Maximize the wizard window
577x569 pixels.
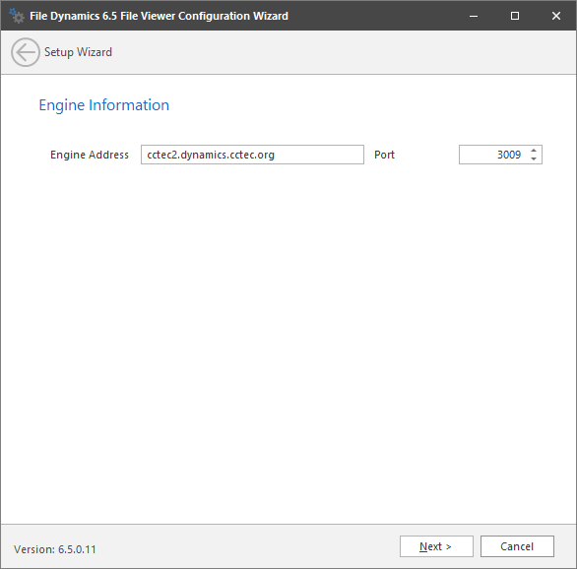515,16
